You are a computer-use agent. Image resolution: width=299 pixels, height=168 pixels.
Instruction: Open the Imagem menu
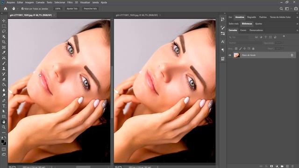pos(29,2)
